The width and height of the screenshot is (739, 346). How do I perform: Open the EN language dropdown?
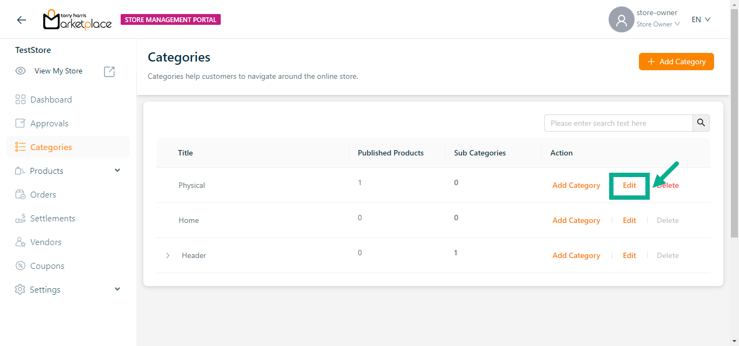pos(701,20)
